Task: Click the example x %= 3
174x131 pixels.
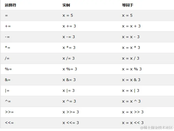Action: point(70,69)
